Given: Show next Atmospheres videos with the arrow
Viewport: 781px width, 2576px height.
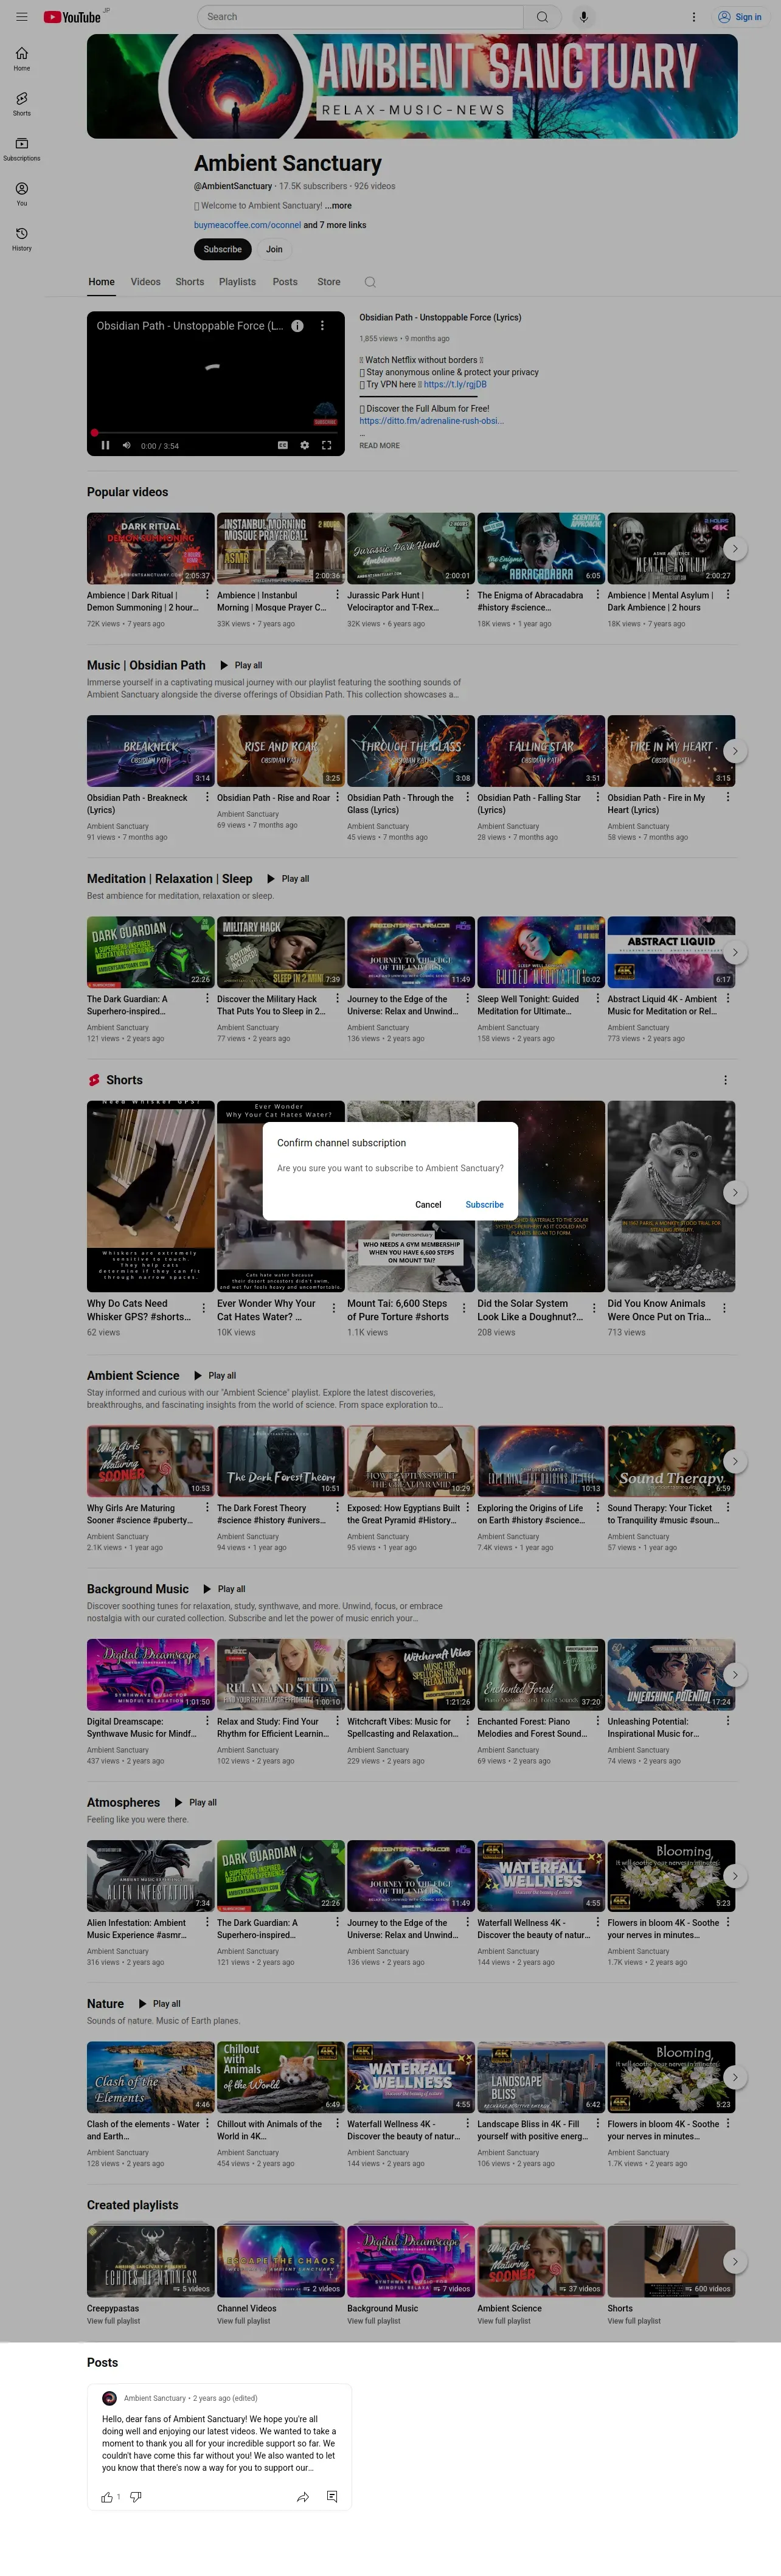Looking at the screenshot, I should click(735, 1876).
